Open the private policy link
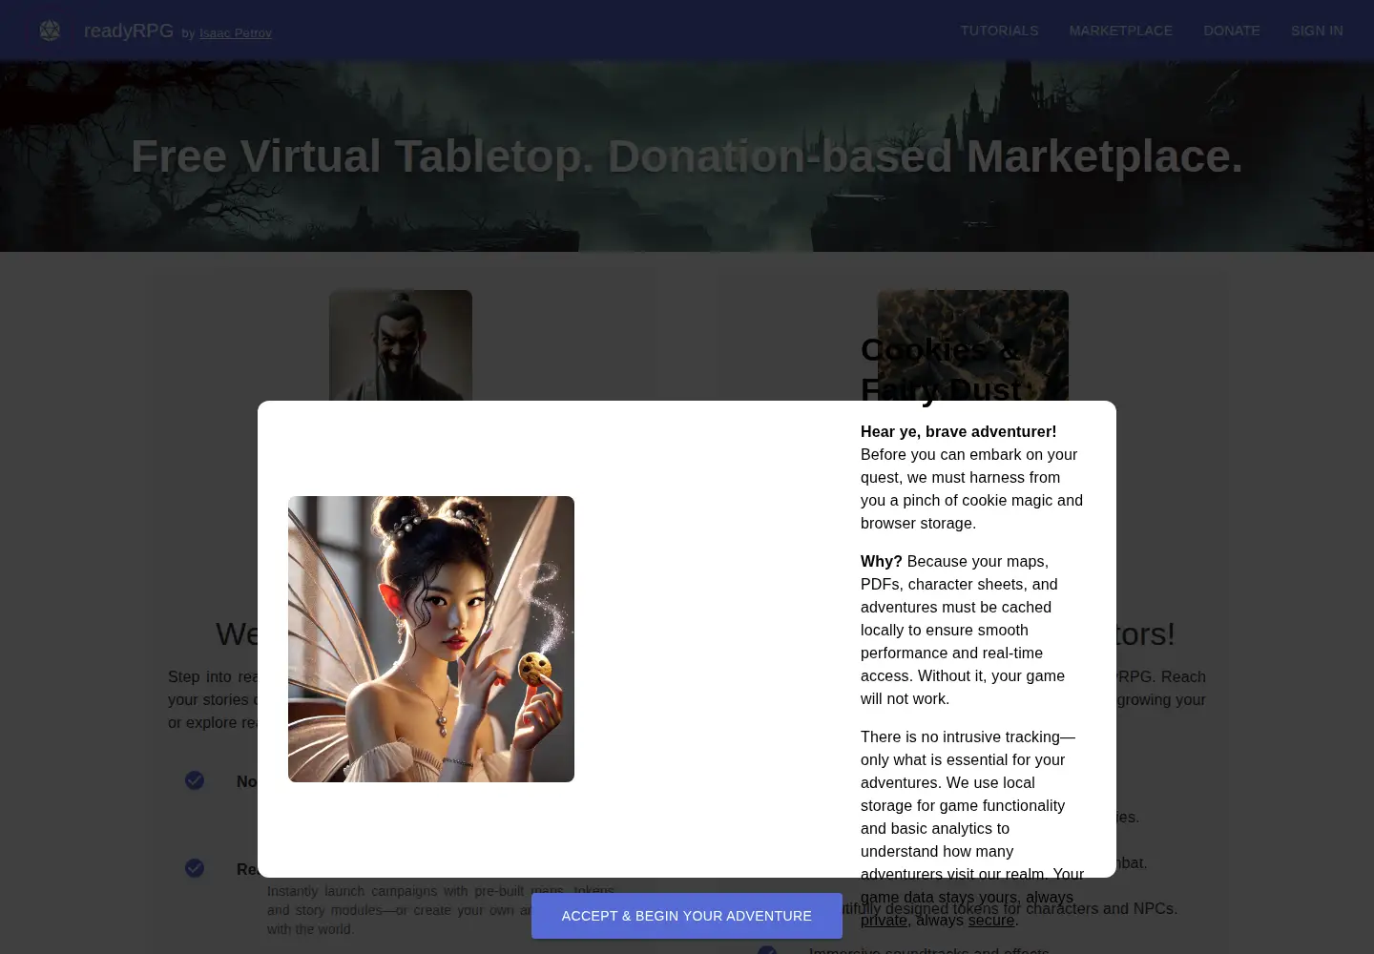Image resolution: width=1374 pixels, height=954 pixels. tap(884, 921)
